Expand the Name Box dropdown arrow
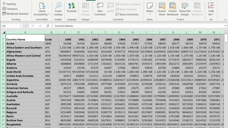Screen dimensions: 228x128 [x=21, y=26]
